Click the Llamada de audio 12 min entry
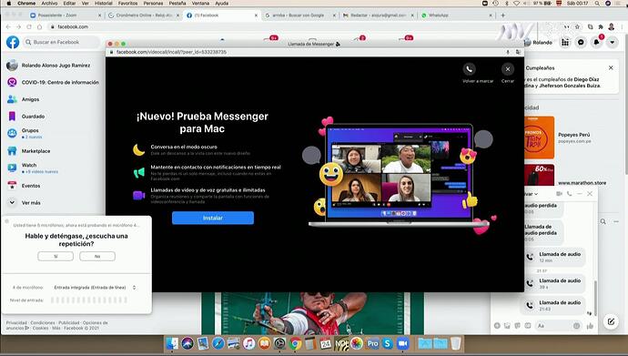Image resolution: width=628 pixels, height=356 pixels. [554, 257]
